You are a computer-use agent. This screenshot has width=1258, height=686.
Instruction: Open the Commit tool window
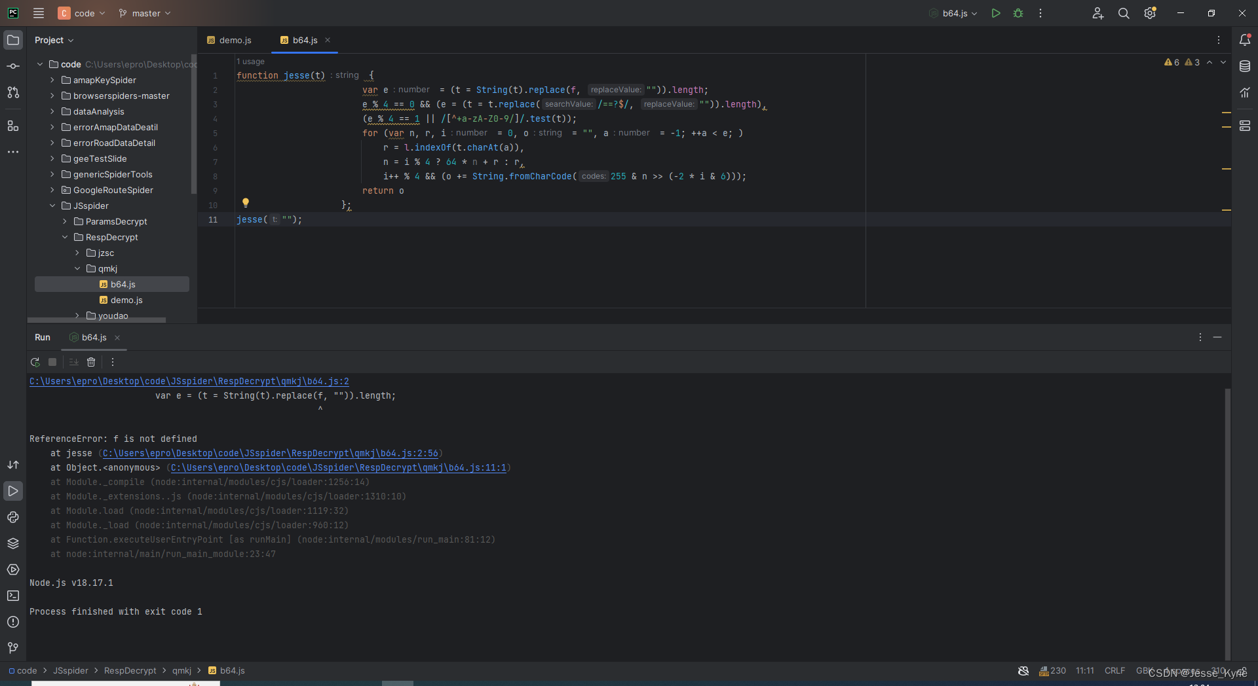(x=13, y=66)
